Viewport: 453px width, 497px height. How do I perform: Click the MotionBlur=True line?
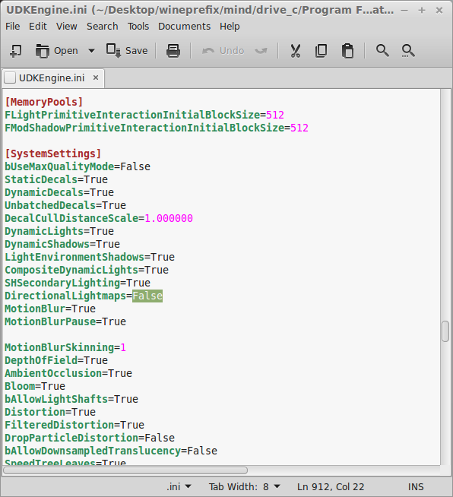click(x=50, y=309)
